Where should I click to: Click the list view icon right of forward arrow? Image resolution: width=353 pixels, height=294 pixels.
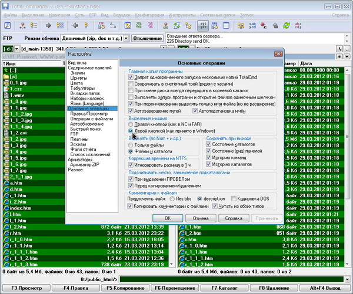point(60,25)
